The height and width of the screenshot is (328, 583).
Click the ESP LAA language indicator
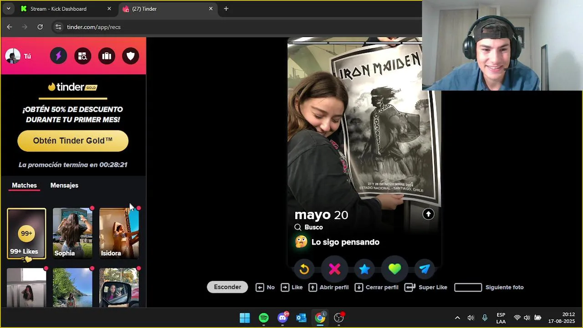point(501,318)
